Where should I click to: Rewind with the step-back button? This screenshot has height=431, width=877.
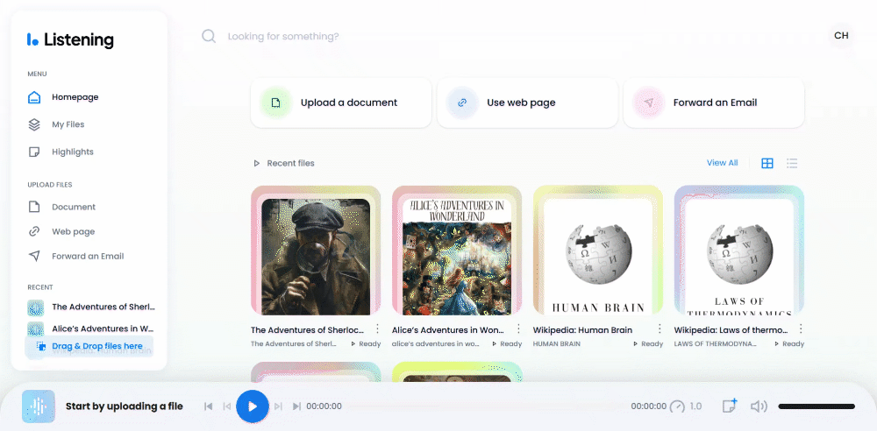[226, 406]
